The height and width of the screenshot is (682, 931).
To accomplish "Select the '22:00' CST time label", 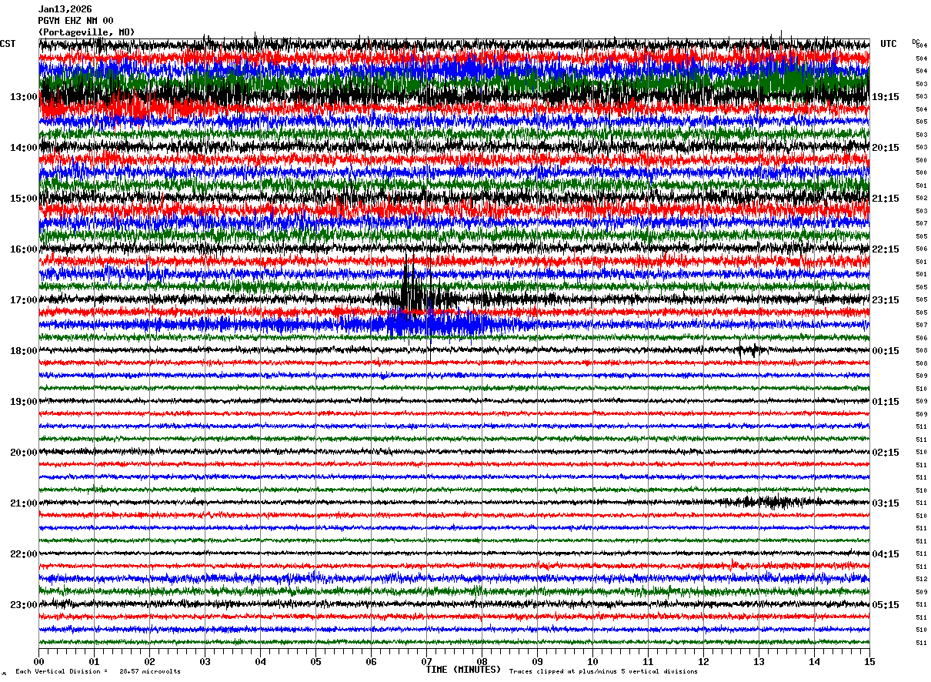I will point(24,554).
